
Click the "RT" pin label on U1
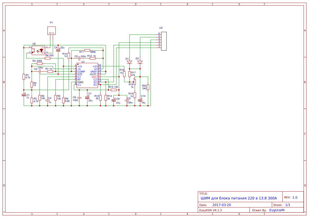(79, 80)
